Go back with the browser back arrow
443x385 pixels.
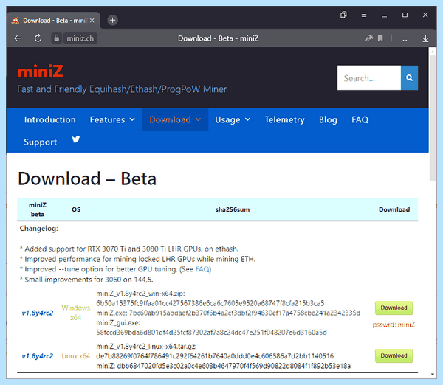(18, 38)
